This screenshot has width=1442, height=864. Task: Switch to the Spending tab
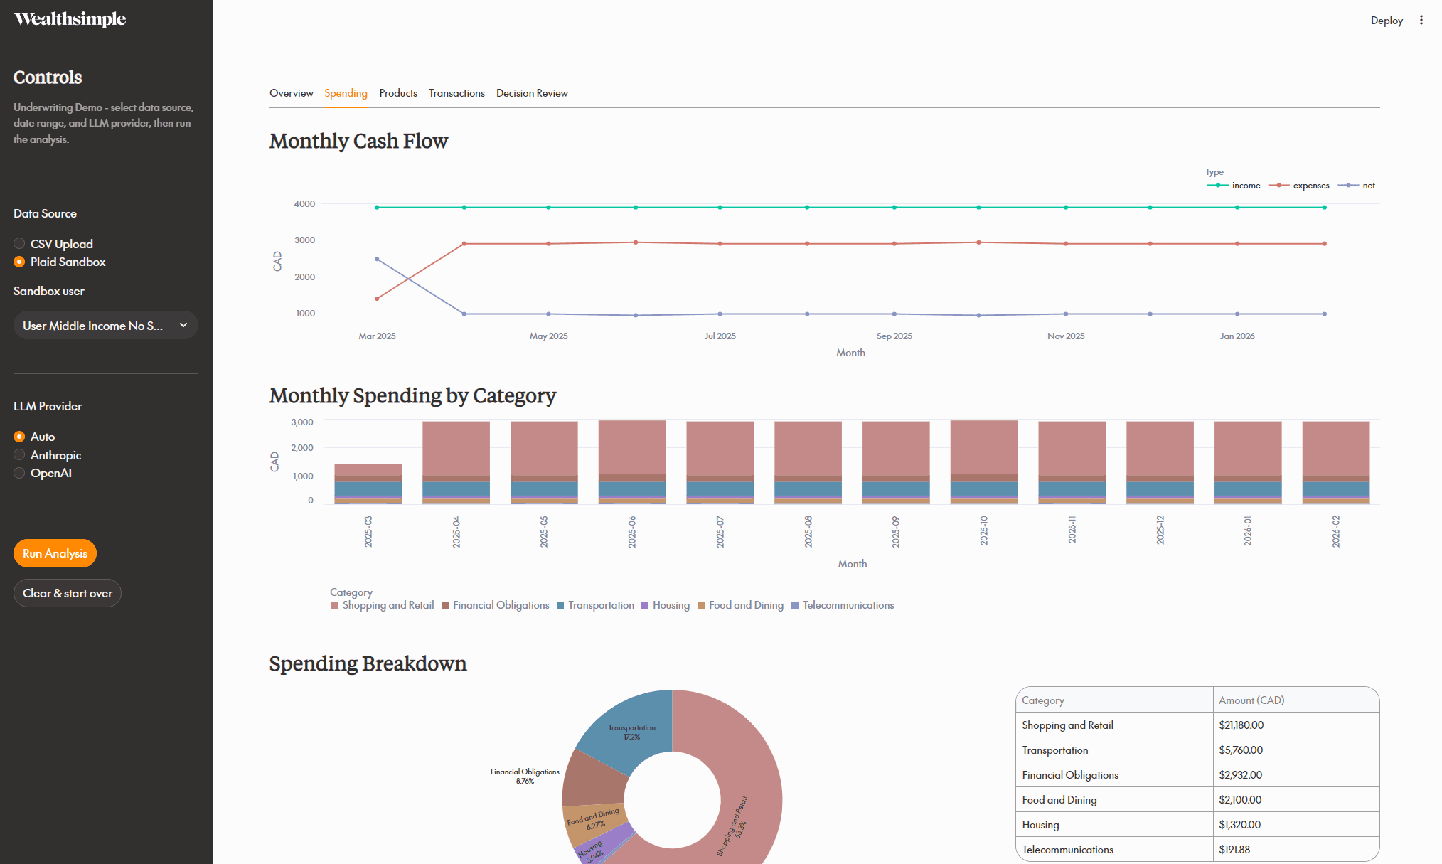[346, 93]
